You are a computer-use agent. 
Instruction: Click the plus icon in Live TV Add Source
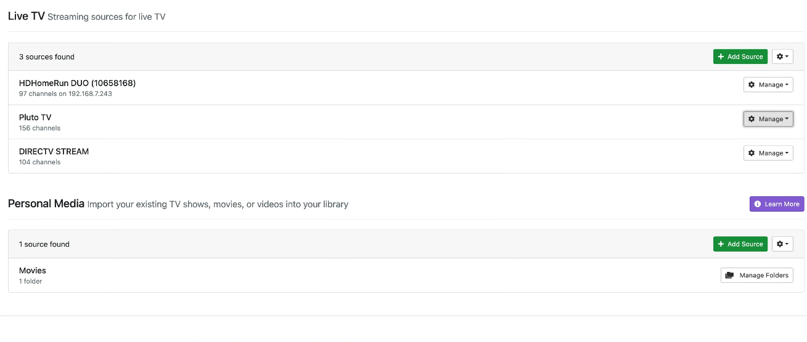pos(721,57)
